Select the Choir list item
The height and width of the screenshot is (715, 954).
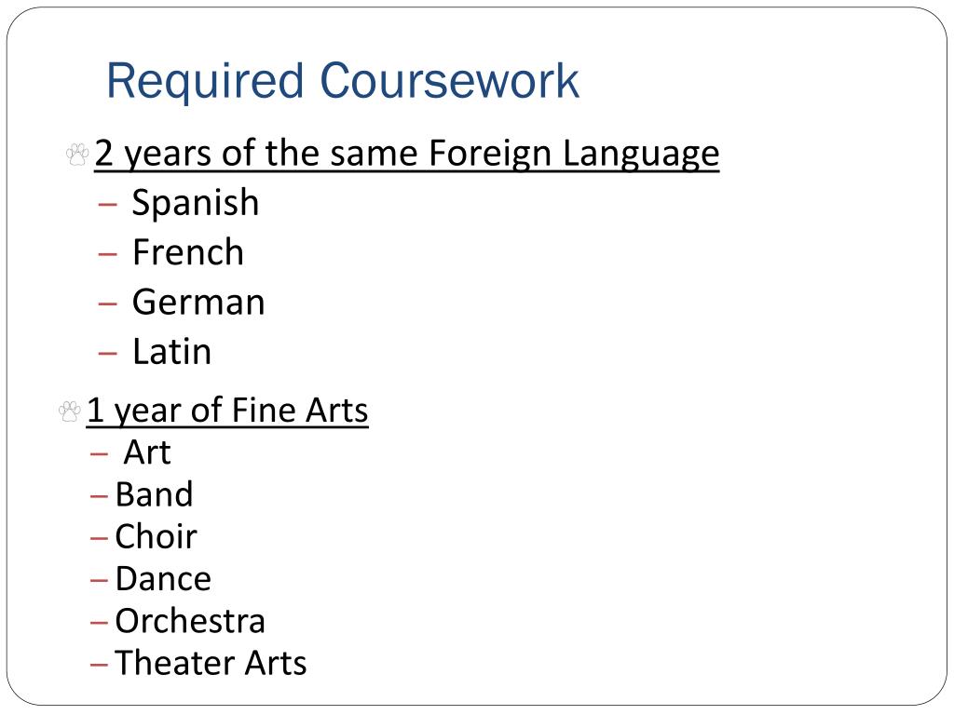[156, 536]
